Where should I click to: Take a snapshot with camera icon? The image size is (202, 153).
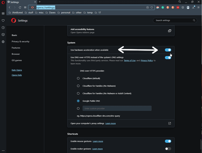pos(147,8)
